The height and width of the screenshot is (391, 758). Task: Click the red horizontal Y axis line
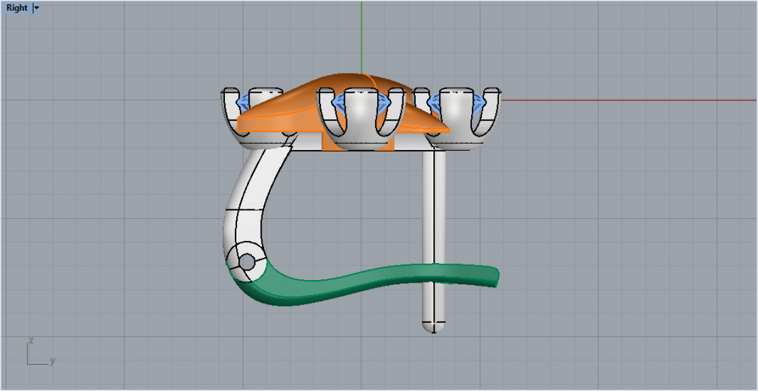pos(632,100)
